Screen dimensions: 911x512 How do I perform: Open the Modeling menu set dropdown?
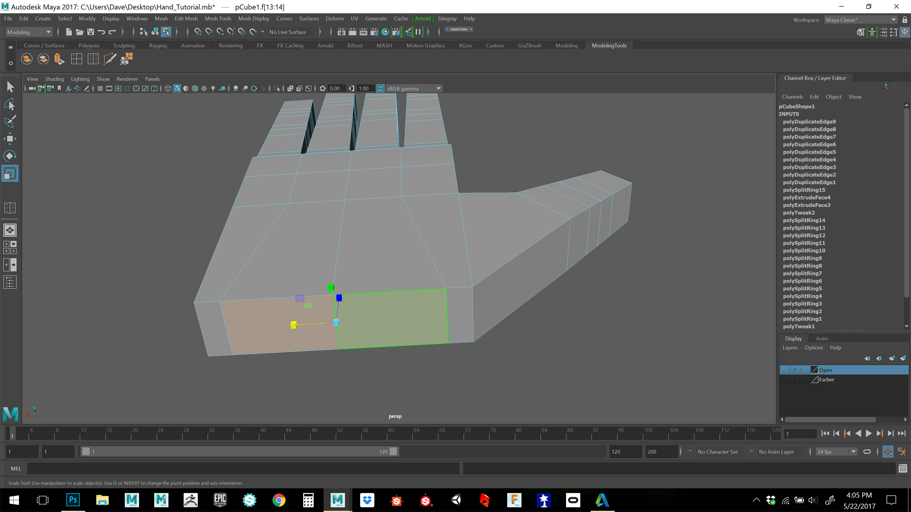point(29,32)
